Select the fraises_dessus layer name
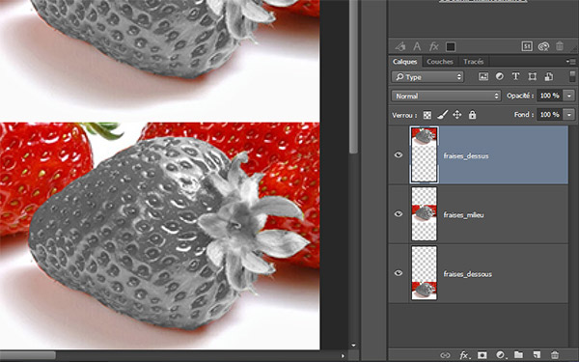579x362 pixels. [466, 155]
